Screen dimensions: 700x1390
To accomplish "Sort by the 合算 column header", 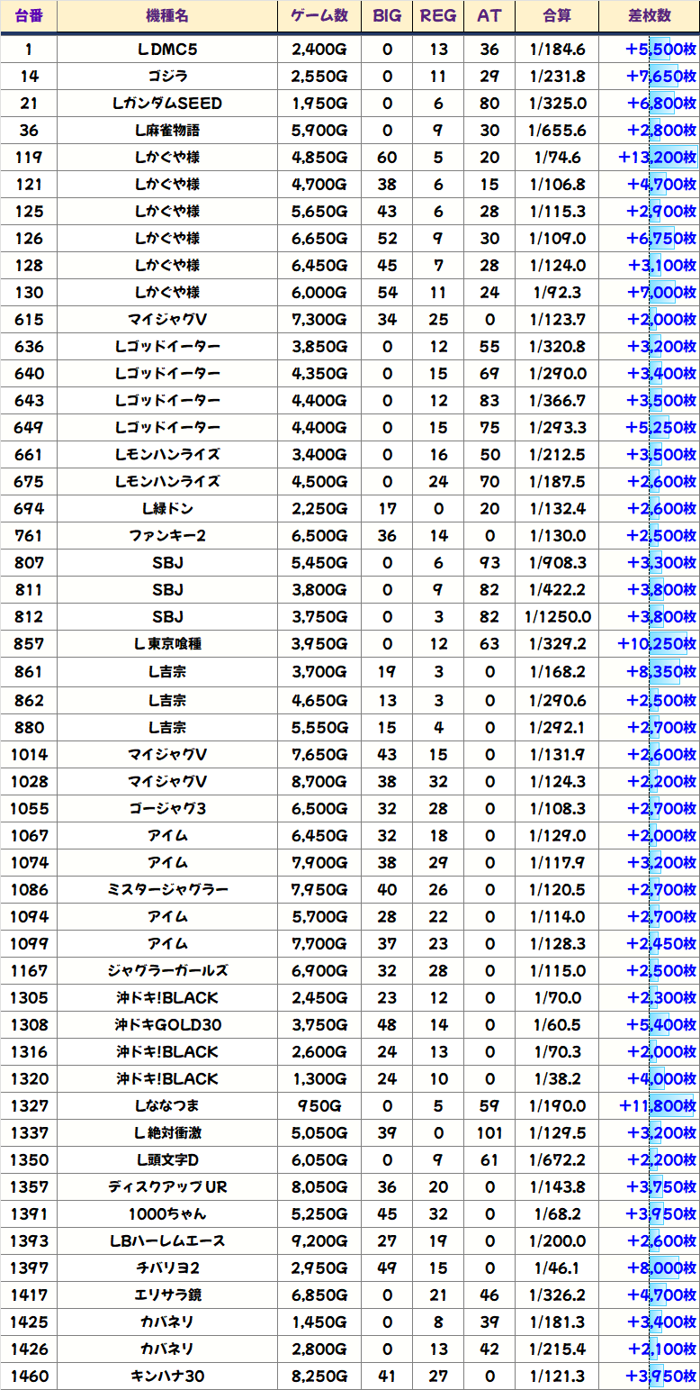I will pyautogui.click(x=557, y=16).
